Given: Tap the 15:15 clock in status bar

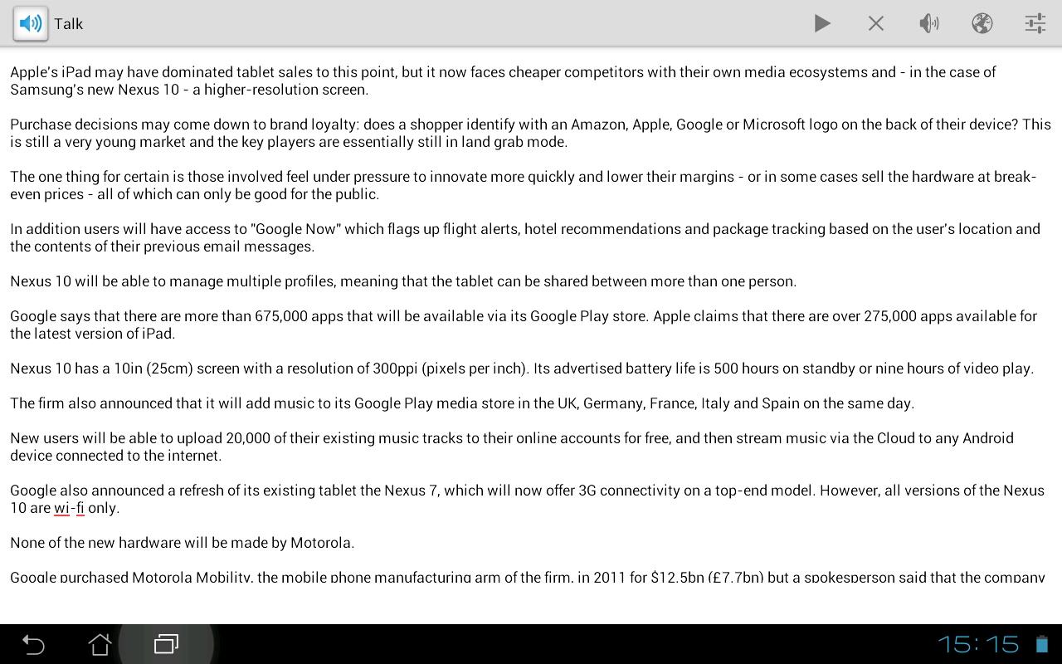Looking at the screenshot, I should (978, 644).
